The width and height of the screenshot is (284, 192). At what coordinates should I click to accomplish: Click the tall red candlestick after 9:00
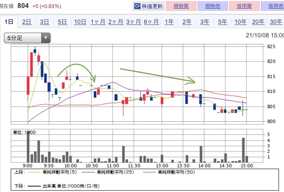[31, 65]
